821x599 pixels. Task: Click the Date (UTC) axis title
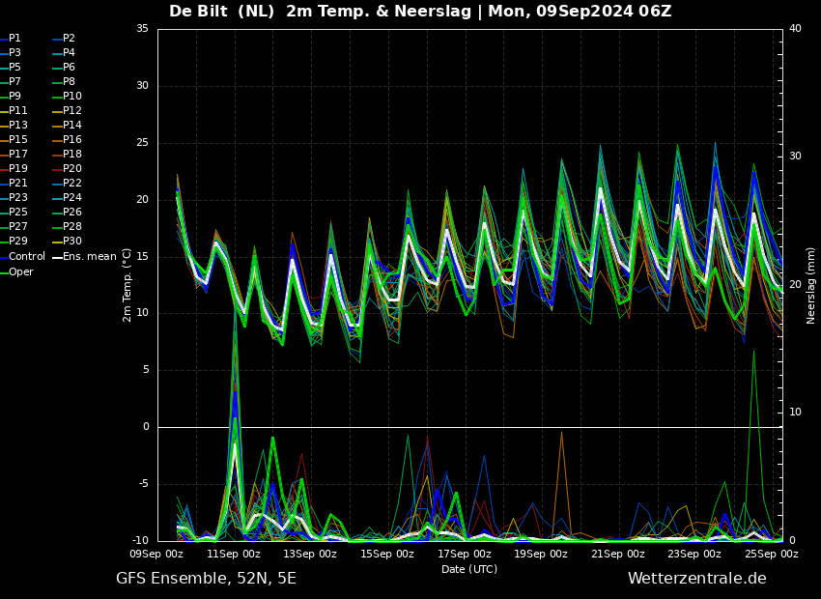coord(469,569)
